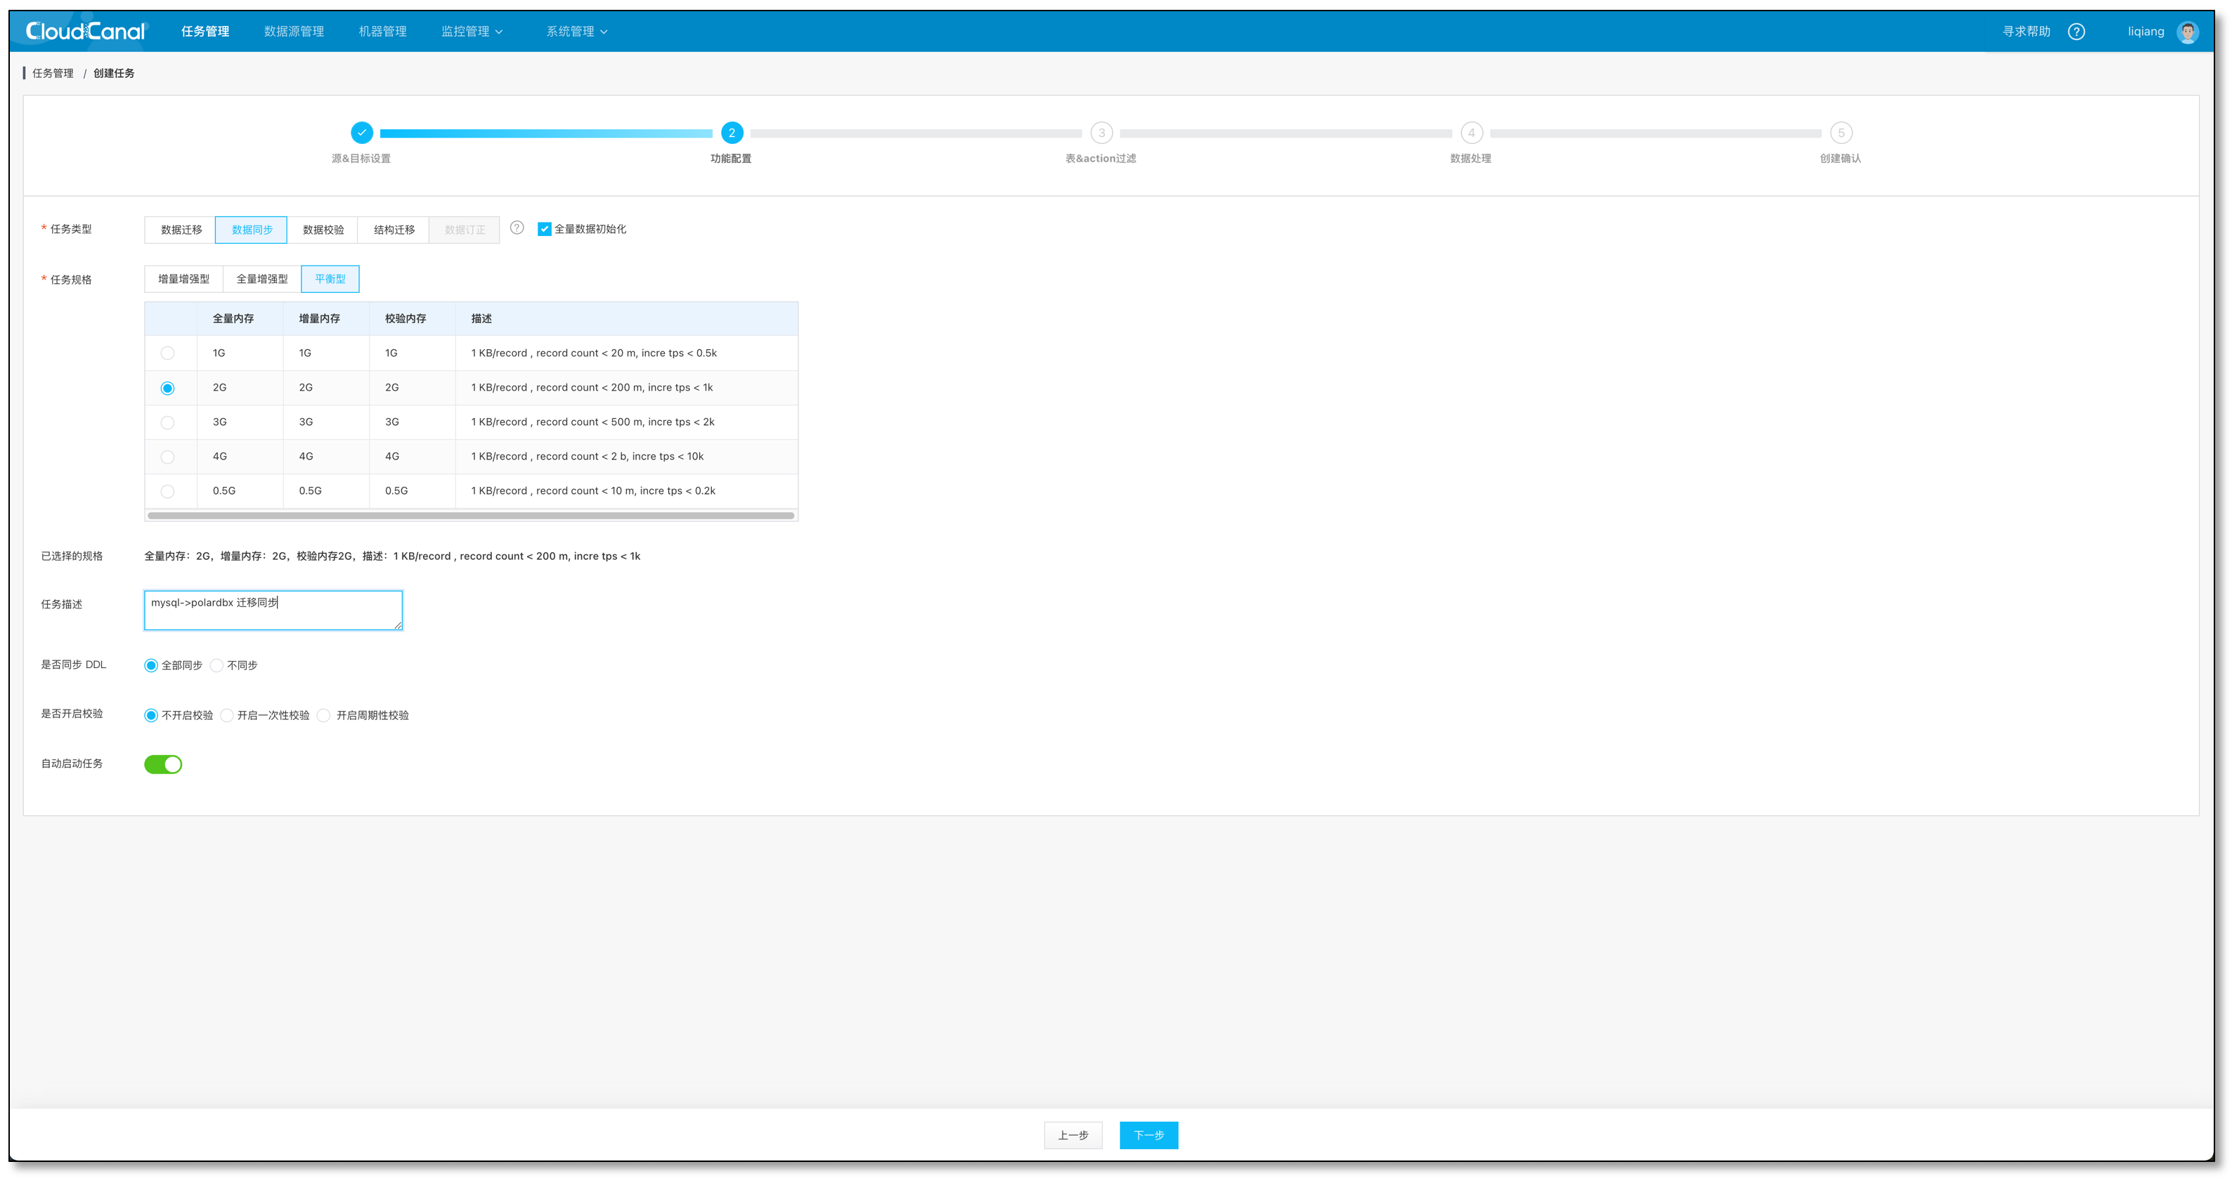Select the 数据迁移 task type

click(181, 230)
